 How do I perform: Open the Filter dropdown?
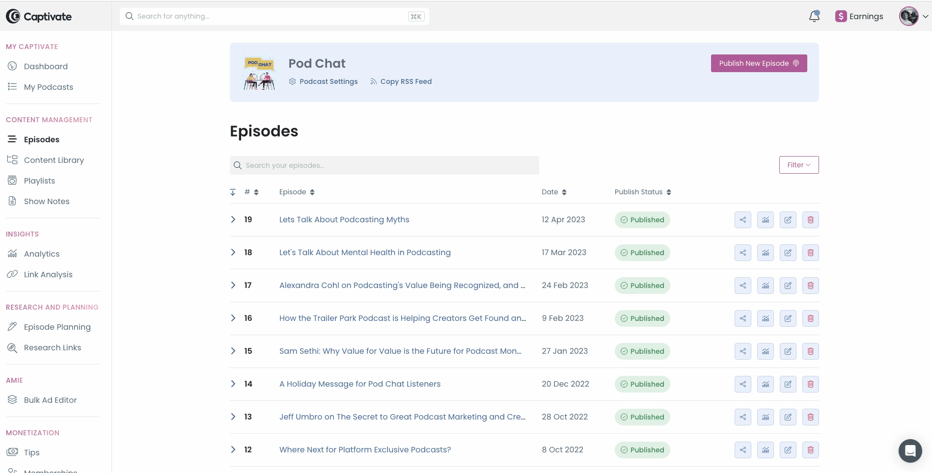799,165
